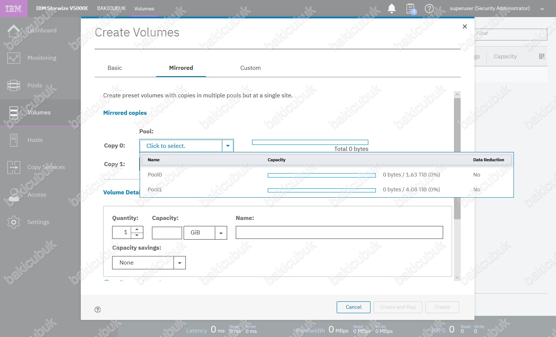
Task: Click the Capacity value input field
Action: pos(167,233)
